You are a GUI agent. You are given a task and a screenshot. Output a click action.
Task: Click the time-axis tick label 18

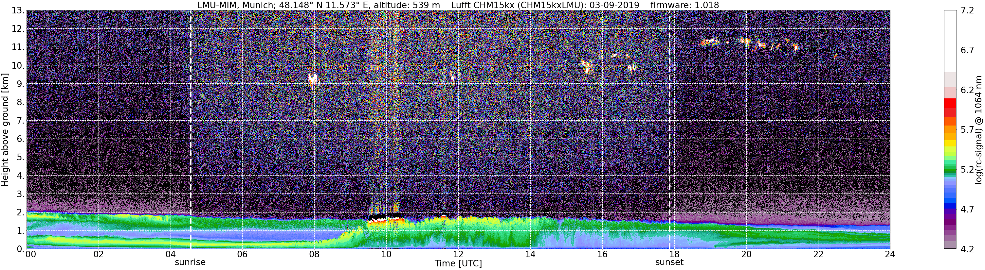point(674,254)
